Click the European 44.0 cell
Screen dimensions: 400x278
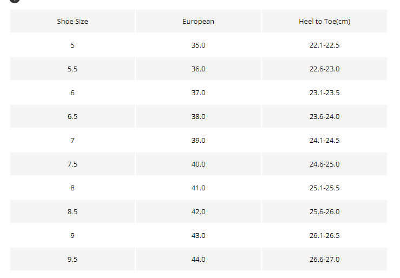pyautogui.click(x=198, y=259)
